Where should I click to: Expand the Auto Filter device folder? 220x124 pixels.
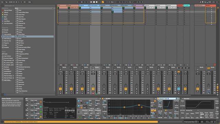(x=15, y=14)
